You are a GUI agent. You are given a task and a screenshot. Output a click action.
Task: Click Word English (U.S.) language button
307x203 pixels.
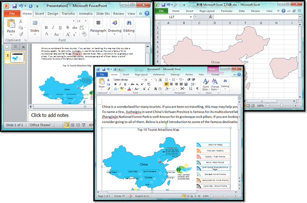142,196
